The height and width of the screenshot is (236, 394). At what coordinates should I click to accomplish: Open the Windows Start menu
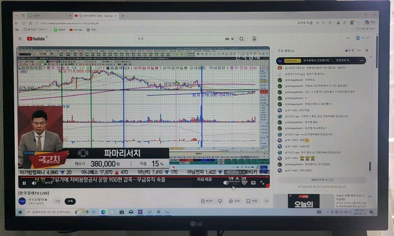tap(20, 212)
